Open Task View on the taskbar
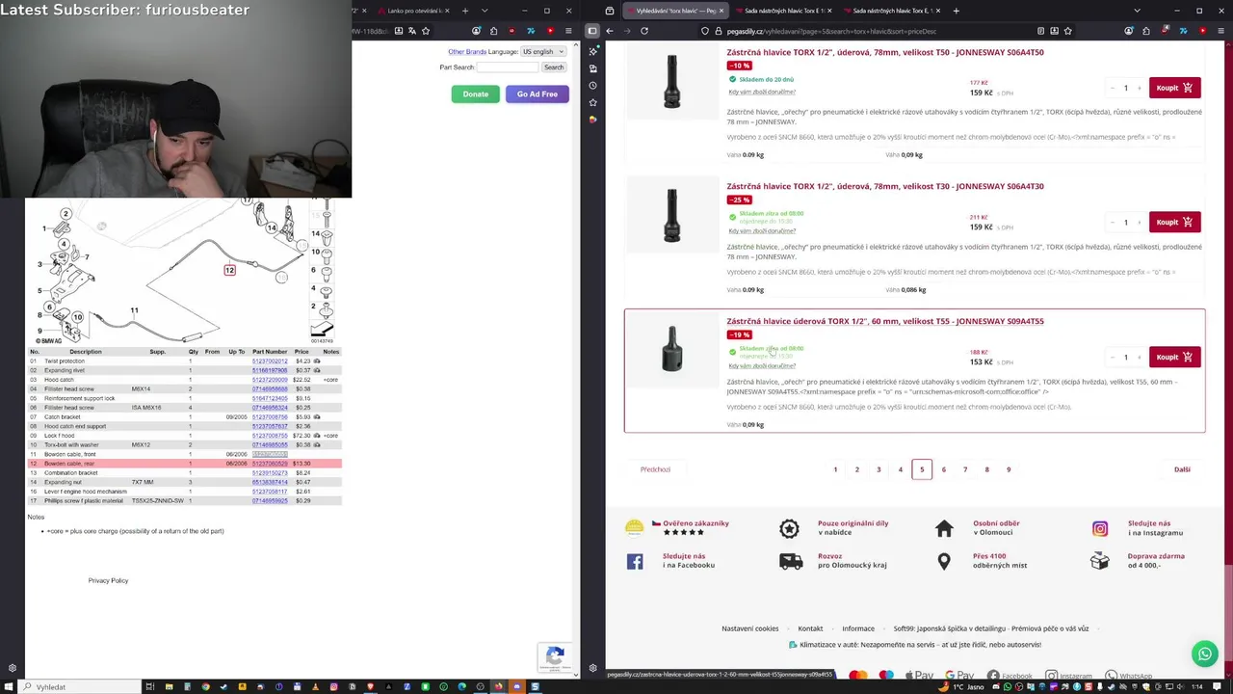 click(x=149, y=686)
